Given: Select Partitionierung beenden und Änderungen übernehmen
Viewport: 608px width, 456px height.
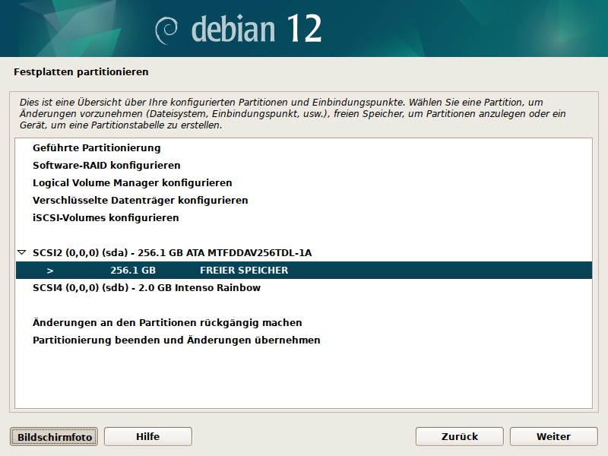Looking at the screenshot, I should click(x=176, y=340).
